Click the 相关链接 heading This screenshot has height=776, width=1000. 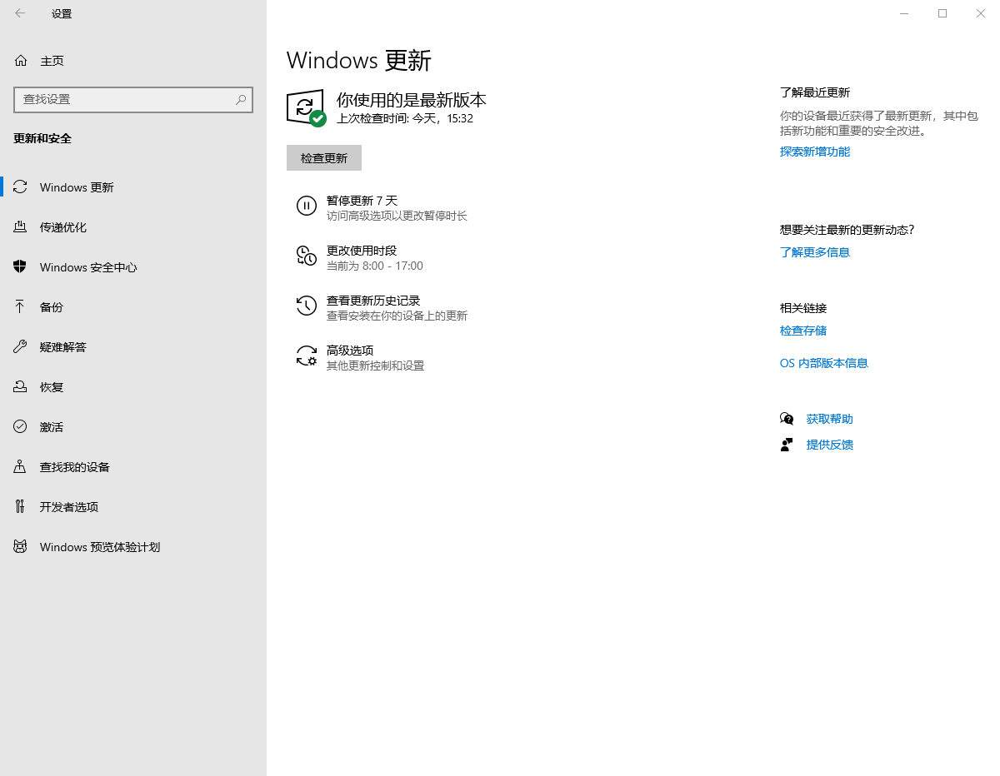pos(803,308)
